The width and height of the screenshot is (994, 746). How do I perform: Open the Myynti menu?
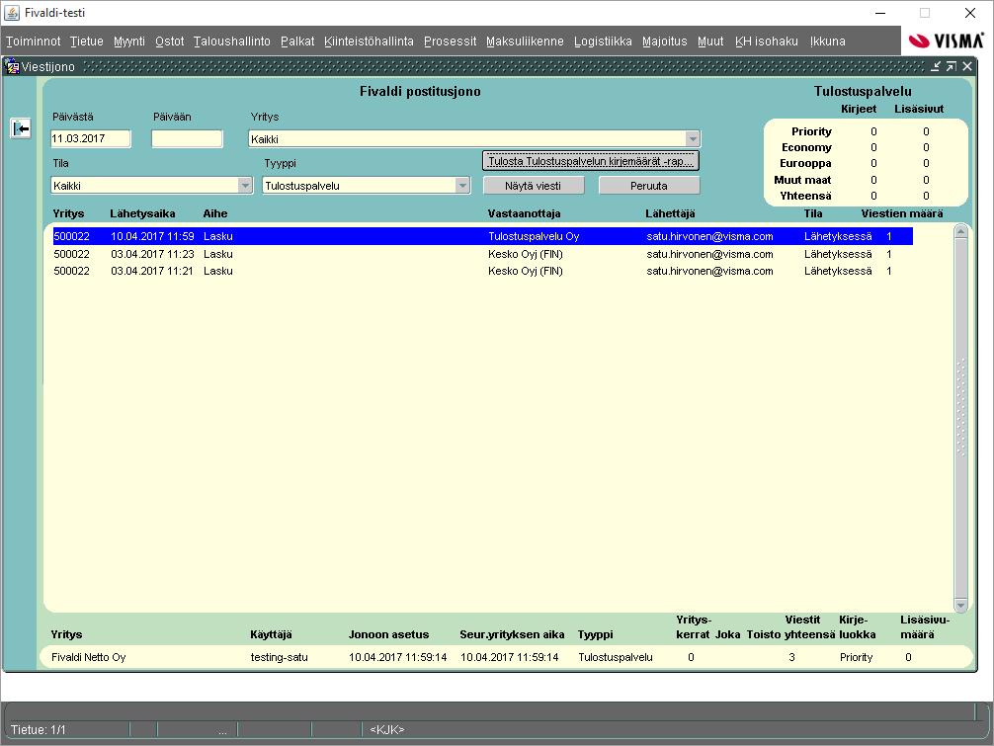(129, 41)
